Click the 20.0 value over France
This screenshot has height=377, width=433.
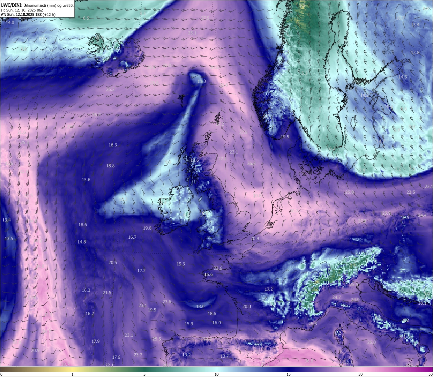247,306
